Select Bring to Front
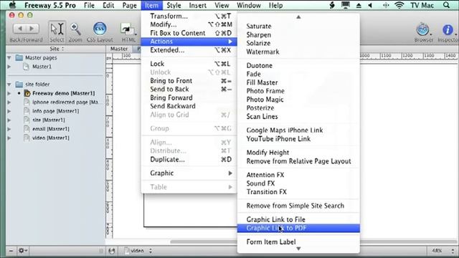 [x=189, y=81]
